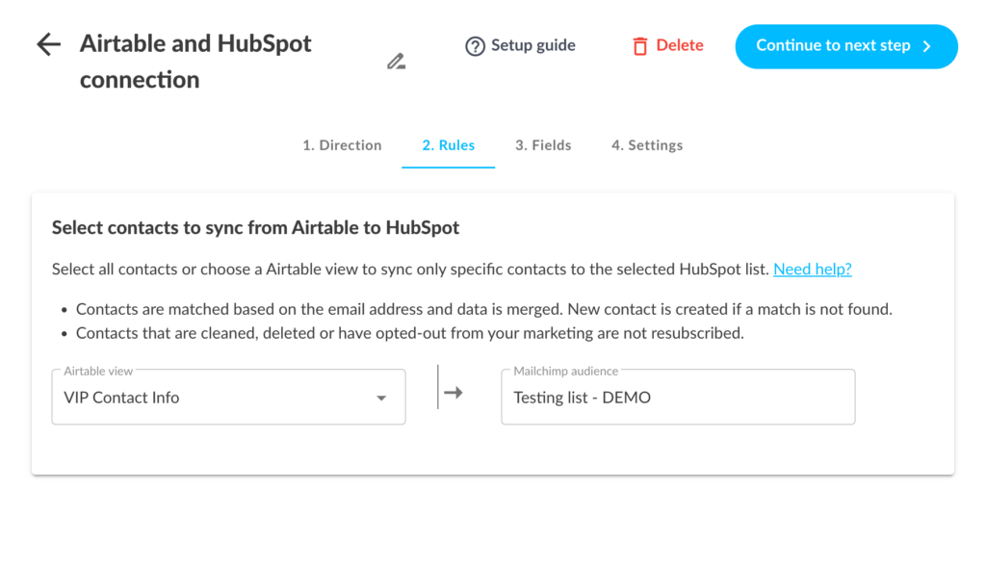The image size is (986, 567).
Task: Click the red trash can icon
Action: pos(640,46)
